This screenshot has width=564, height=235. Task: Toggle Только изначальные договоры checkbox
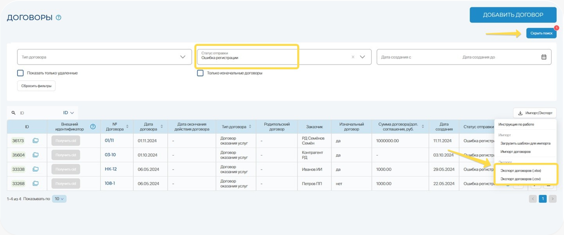pyautogui.click(x=200, y=73)
